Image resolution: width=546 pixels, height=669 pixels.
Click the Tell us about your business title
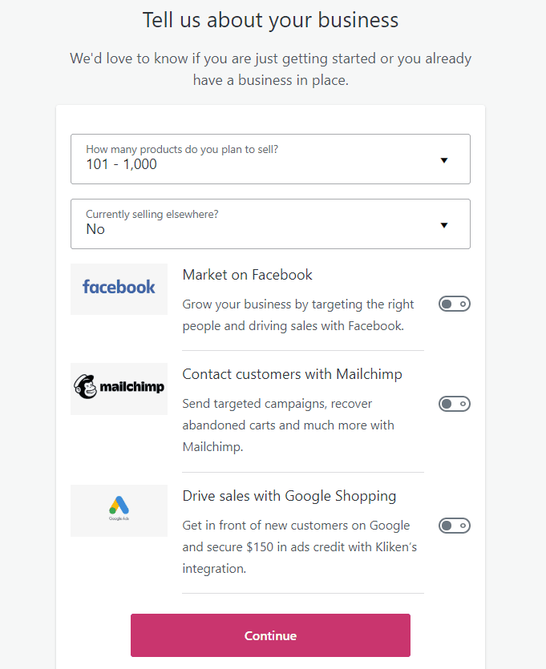tap(270, 20)
